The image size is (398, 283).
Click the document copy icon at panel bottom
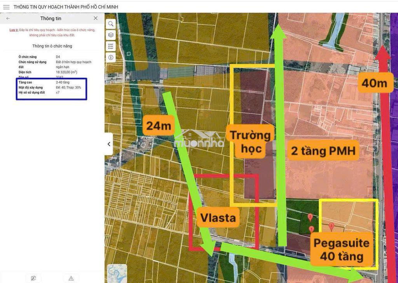(33, 278)
